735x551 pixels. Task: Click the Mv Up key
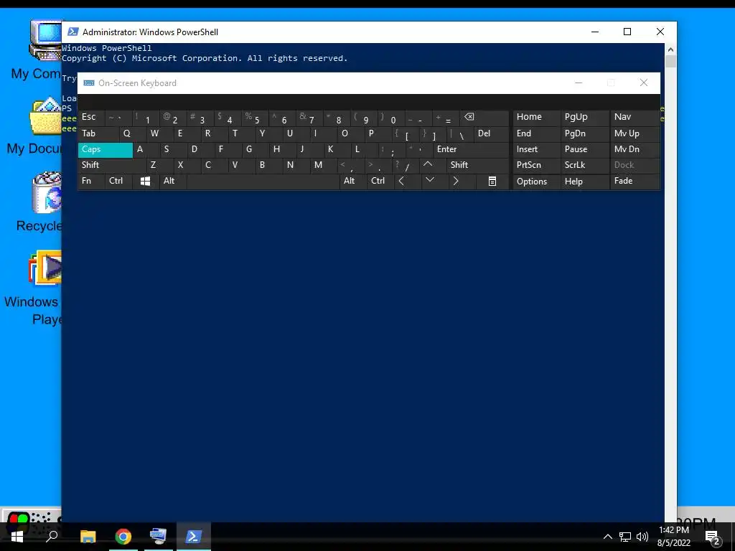(635, 133)
